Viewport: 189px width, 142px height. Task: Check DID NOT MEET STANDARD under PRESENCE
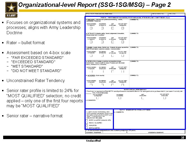coord(123,28)
